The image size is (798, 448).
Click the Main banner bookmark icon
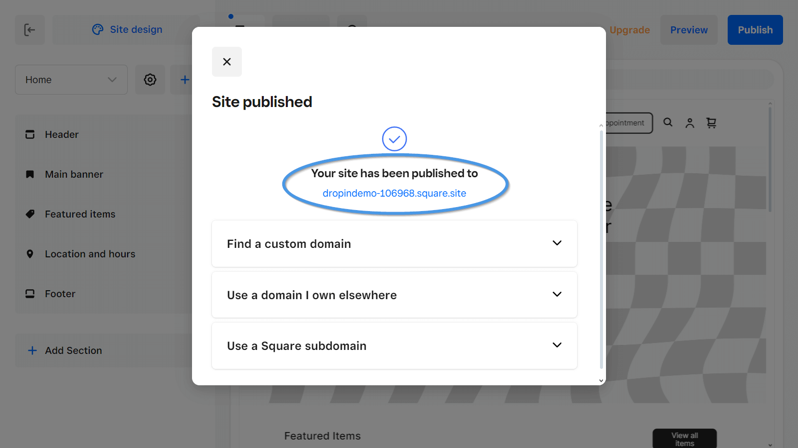tap(29, 174)
